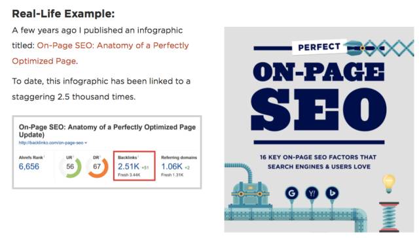Click the yellow light bulb icon
This screenshot has width=419, height=238.
point(389,183)
